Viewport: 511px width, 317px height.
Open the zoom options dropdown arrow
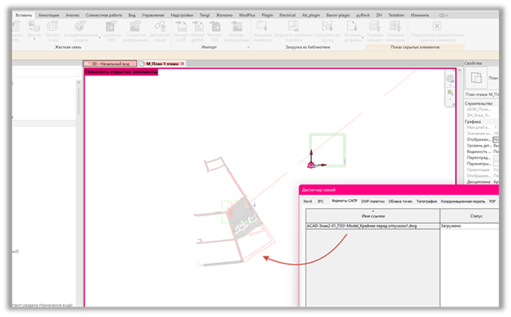coord(450,99)
